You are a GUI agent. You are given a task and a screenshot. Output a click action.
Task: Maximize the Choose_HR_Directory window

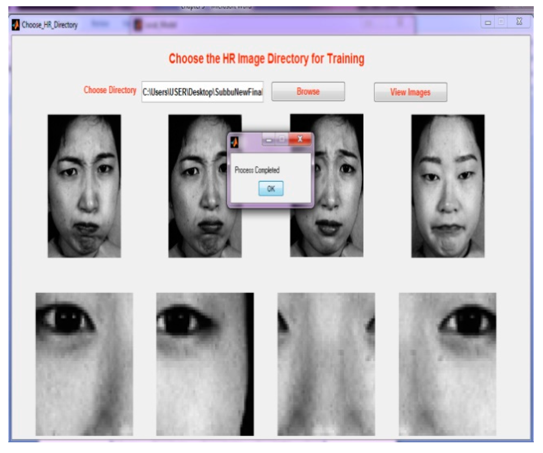click(501, 22)
